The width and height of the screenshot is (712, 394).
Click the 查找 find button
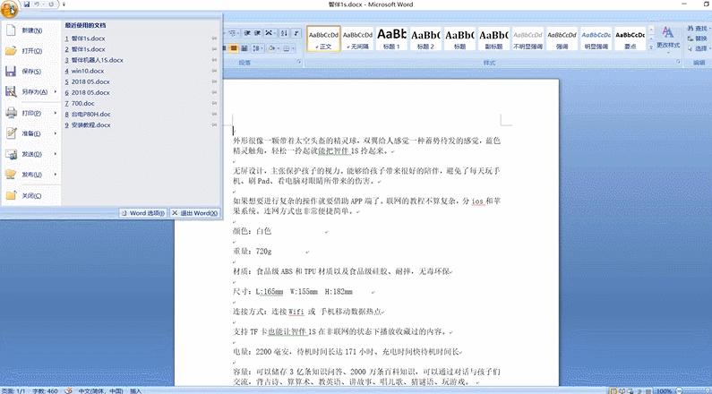pos(698,29)
